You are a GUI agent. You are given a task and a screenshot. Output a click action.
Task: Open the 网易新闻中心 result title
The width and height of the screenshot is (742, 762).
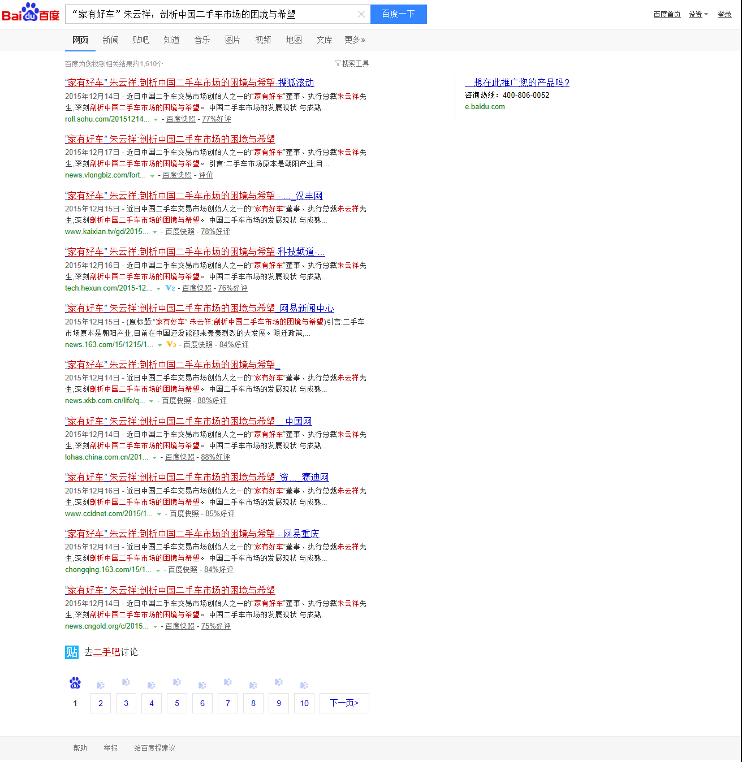(200, 308)
